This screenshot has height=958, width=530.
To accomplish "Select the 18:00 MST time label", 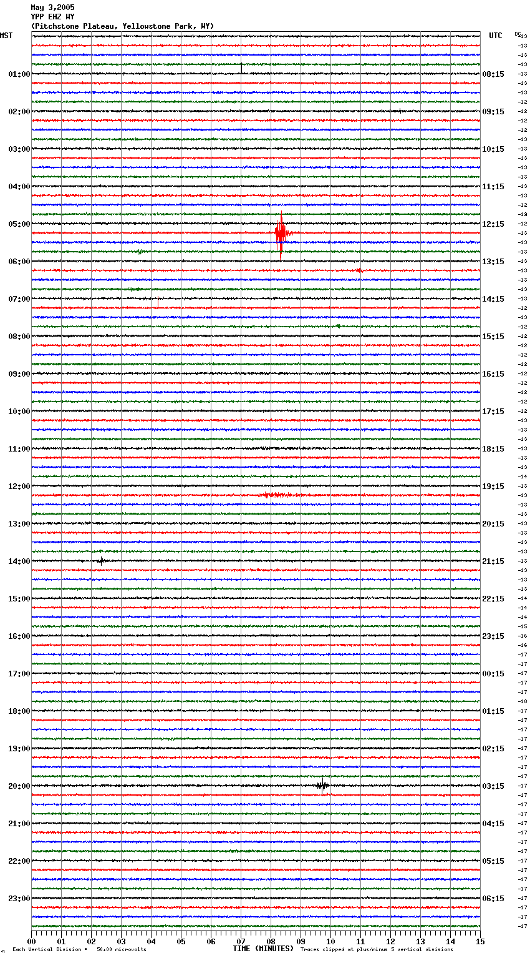I will (19, 711).
